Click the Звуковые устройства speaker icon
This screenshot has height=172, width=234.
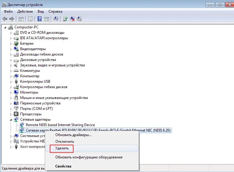point(16,65)
